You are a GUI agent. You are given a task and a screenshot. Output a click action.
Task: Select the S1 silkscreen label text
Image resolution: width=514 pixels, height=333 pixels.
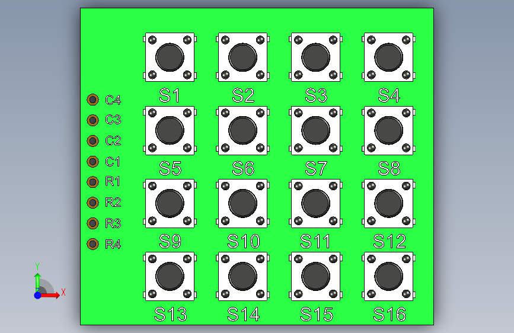click(x=170, y=95)
